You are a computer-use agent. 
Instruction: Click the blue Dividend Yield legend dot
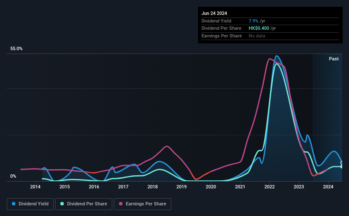(14, 204)
